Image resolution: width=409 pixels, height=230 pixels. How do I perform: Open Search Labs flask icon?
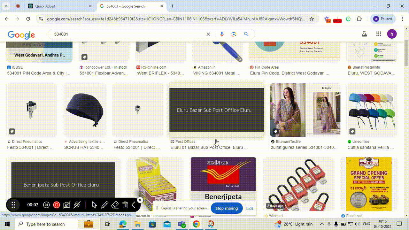[x=364, y=34]
